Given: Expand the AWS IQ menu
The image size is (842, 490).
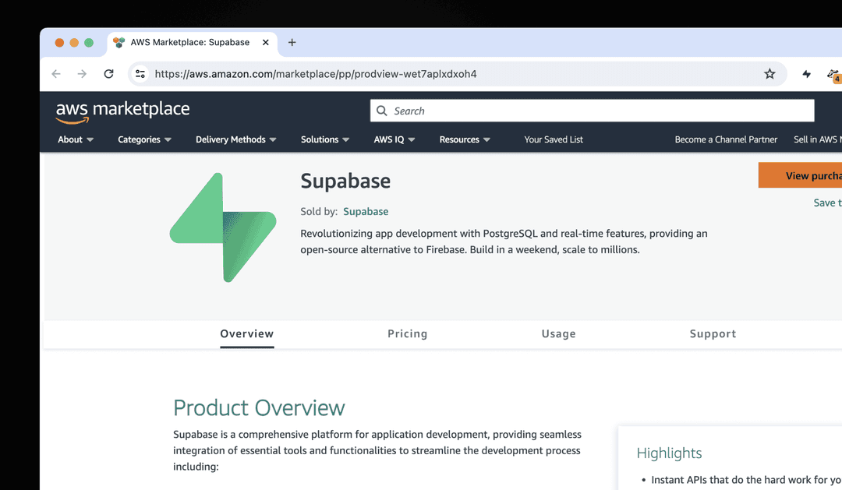Looking at the screenshot, I should point(394,139).
